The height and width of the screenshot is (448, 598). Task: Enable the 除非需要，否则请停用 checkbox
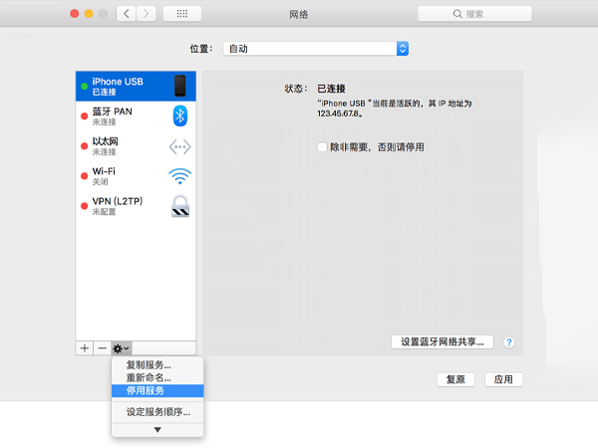[x=322, y=146]
